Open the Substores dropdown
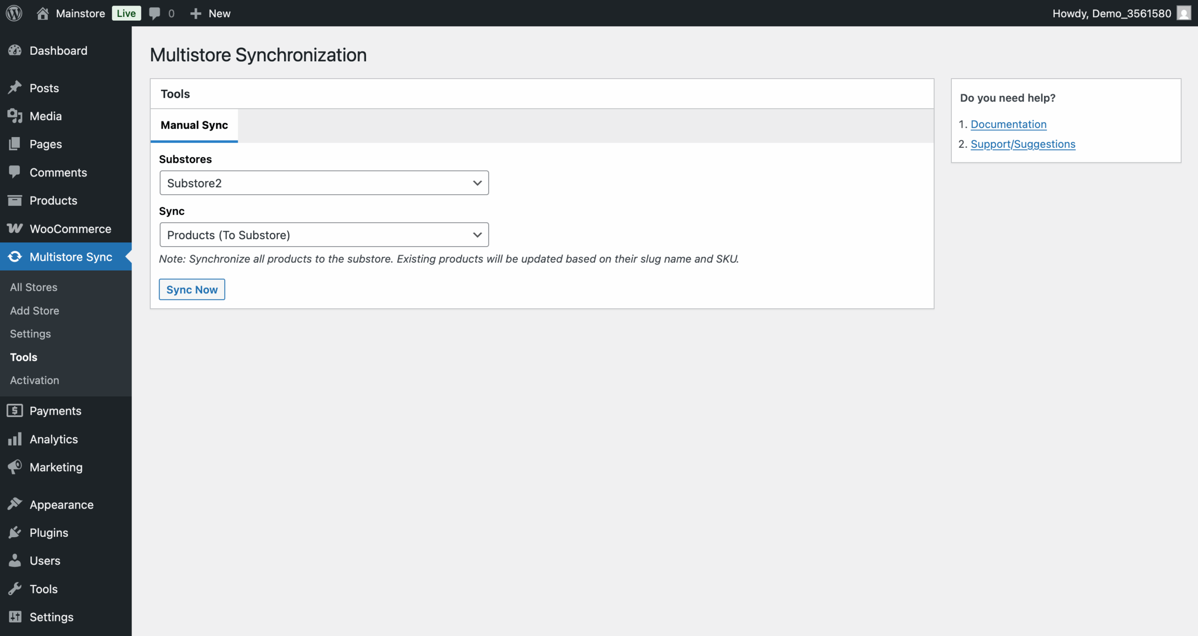 (x=324, y=183)
